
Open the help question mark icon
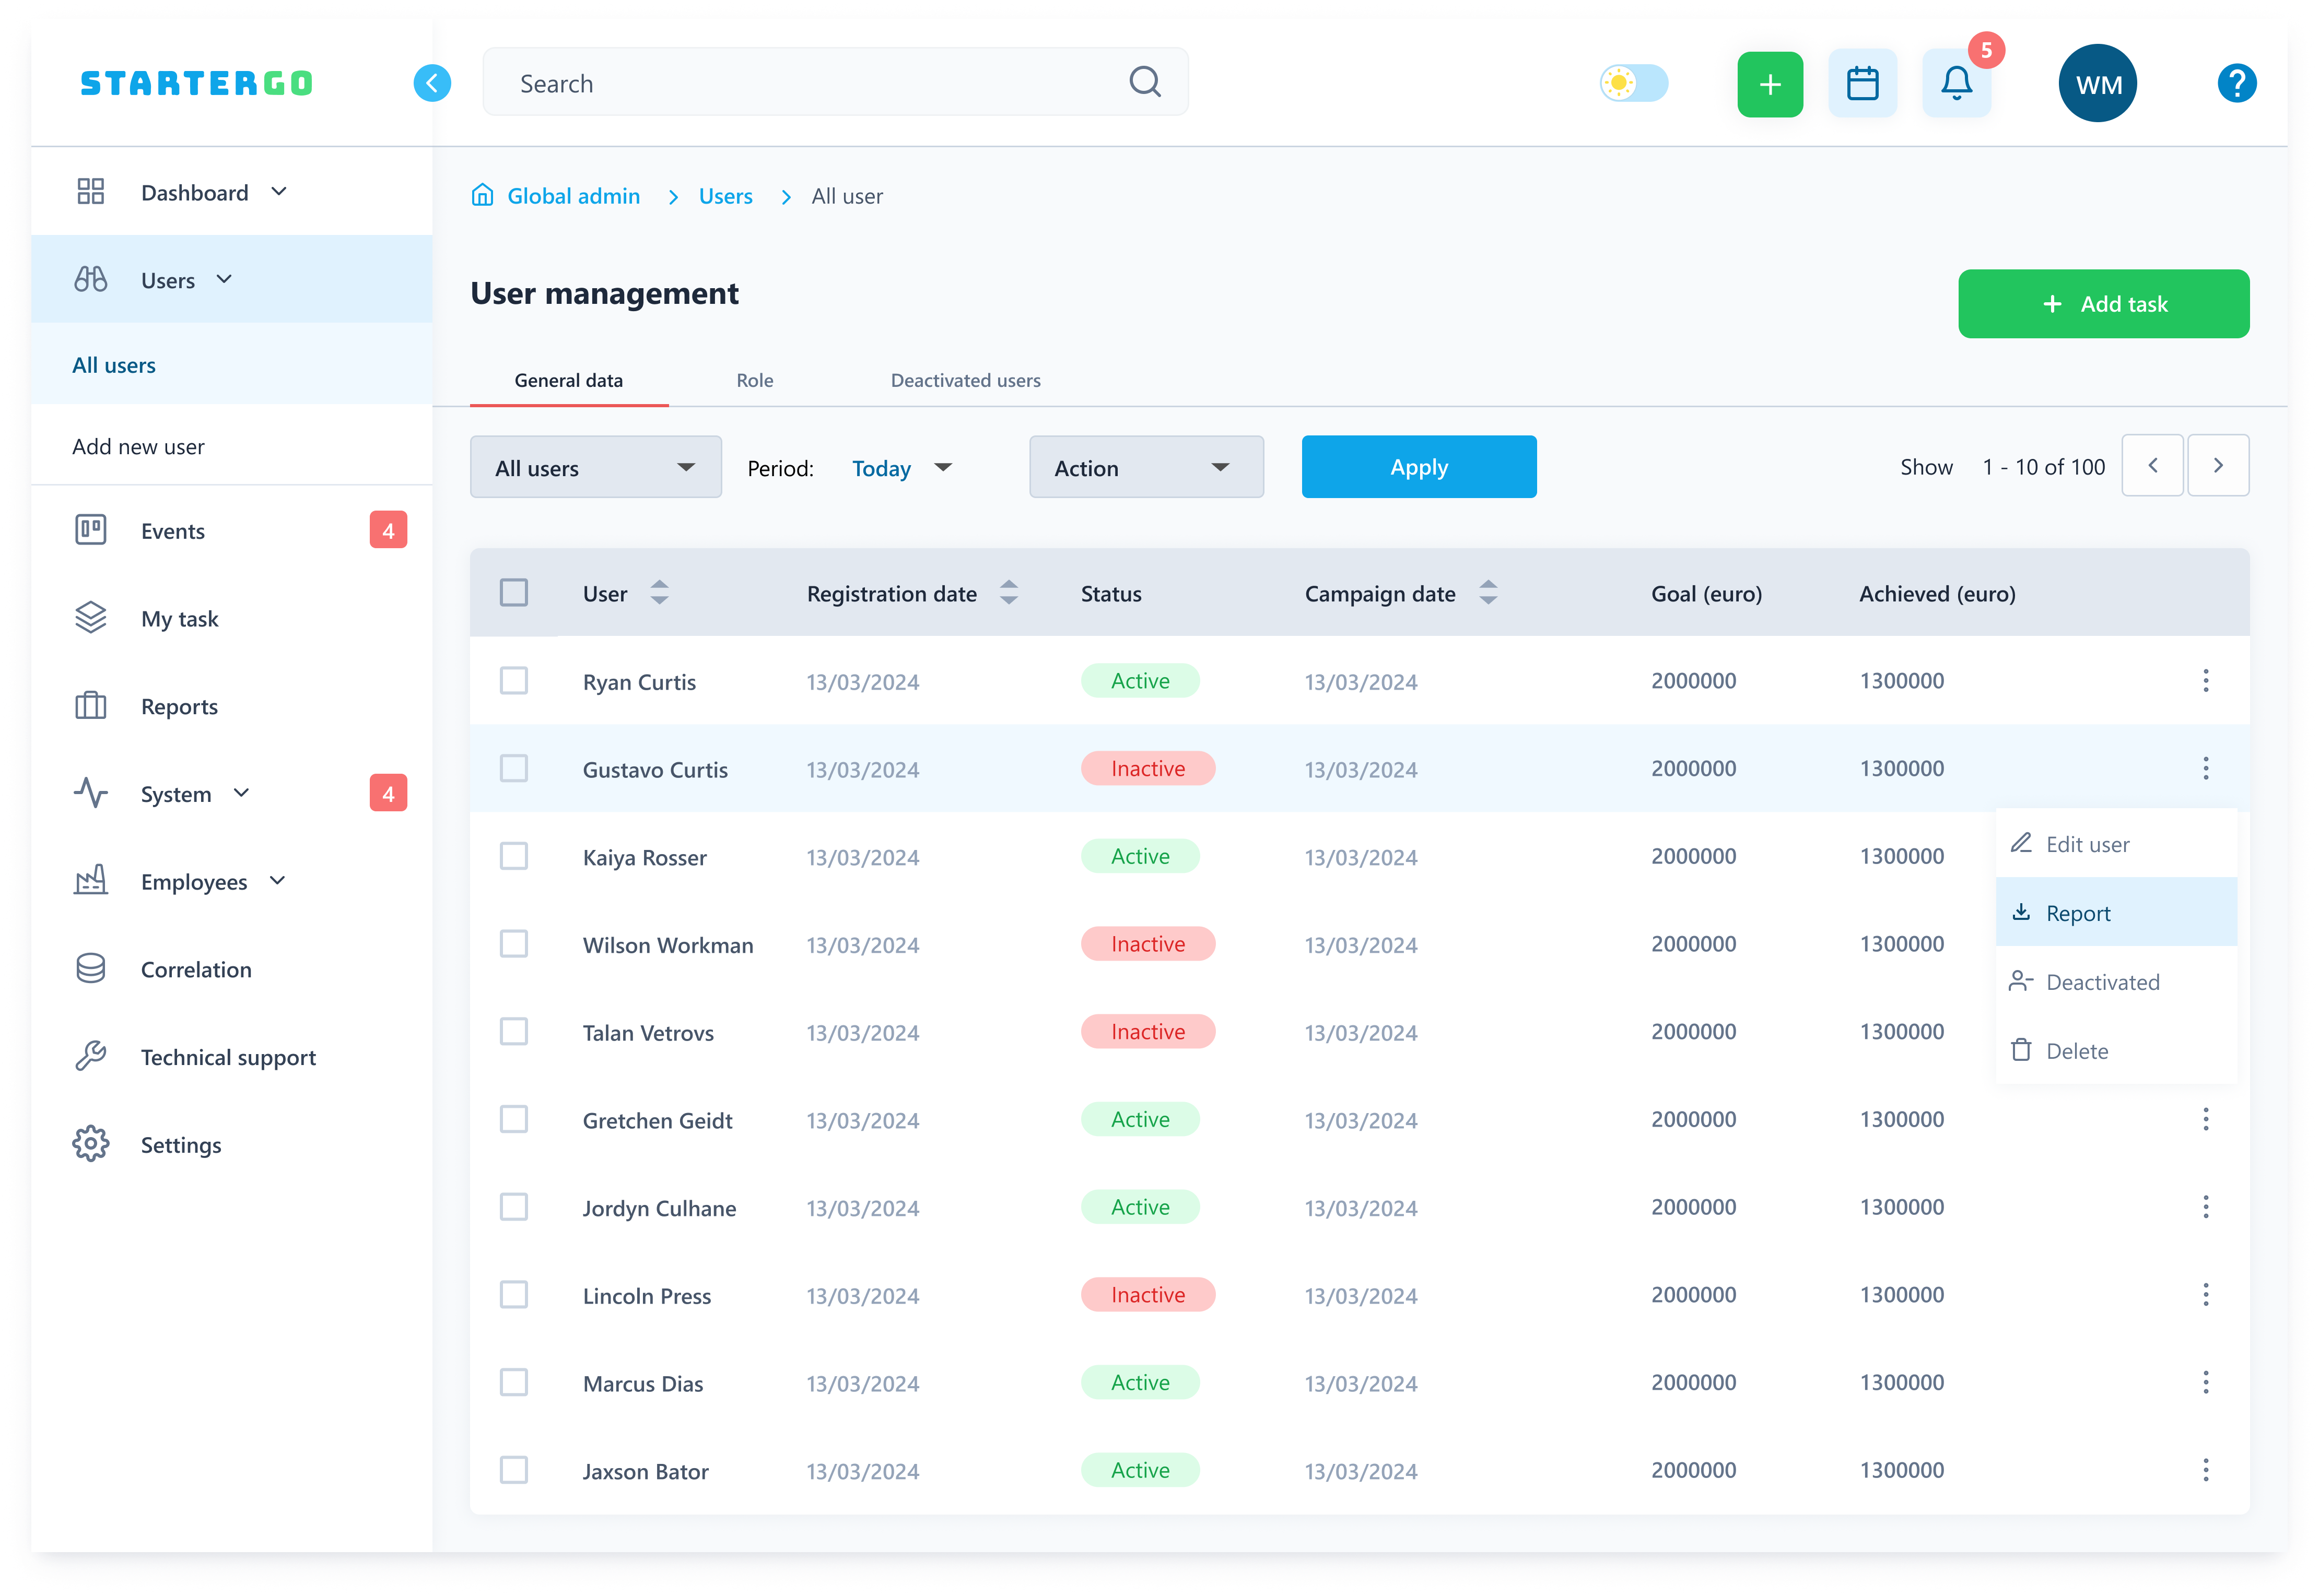2236,84
